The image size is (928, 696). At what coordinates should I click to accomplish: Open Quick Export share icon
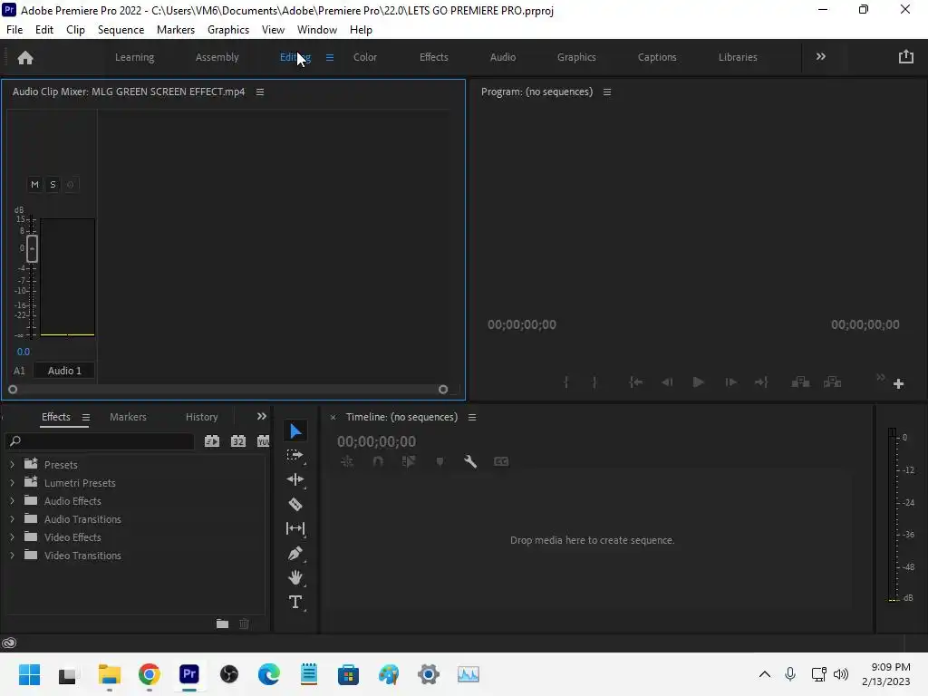coord(906,57)
